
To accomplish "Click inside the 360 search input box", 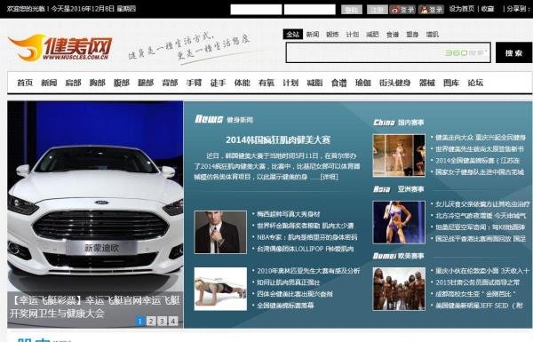I will 388,52.
